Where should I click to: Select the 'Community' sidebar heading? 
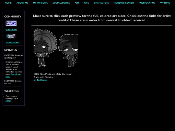13,16
